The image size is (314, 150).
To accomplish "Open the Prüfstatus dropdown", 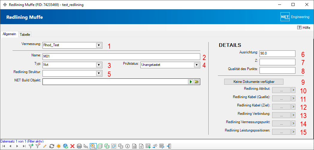I will 196,65.
